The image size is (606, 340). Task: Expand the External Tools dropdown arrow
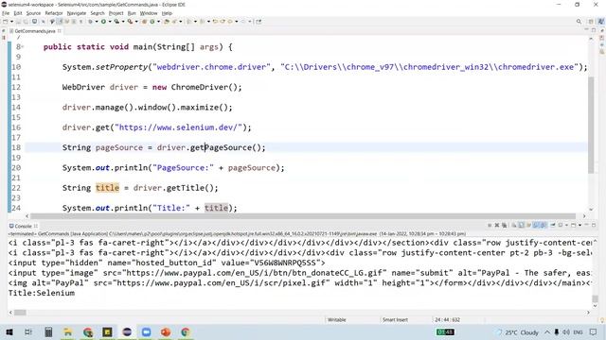[136, 22]
